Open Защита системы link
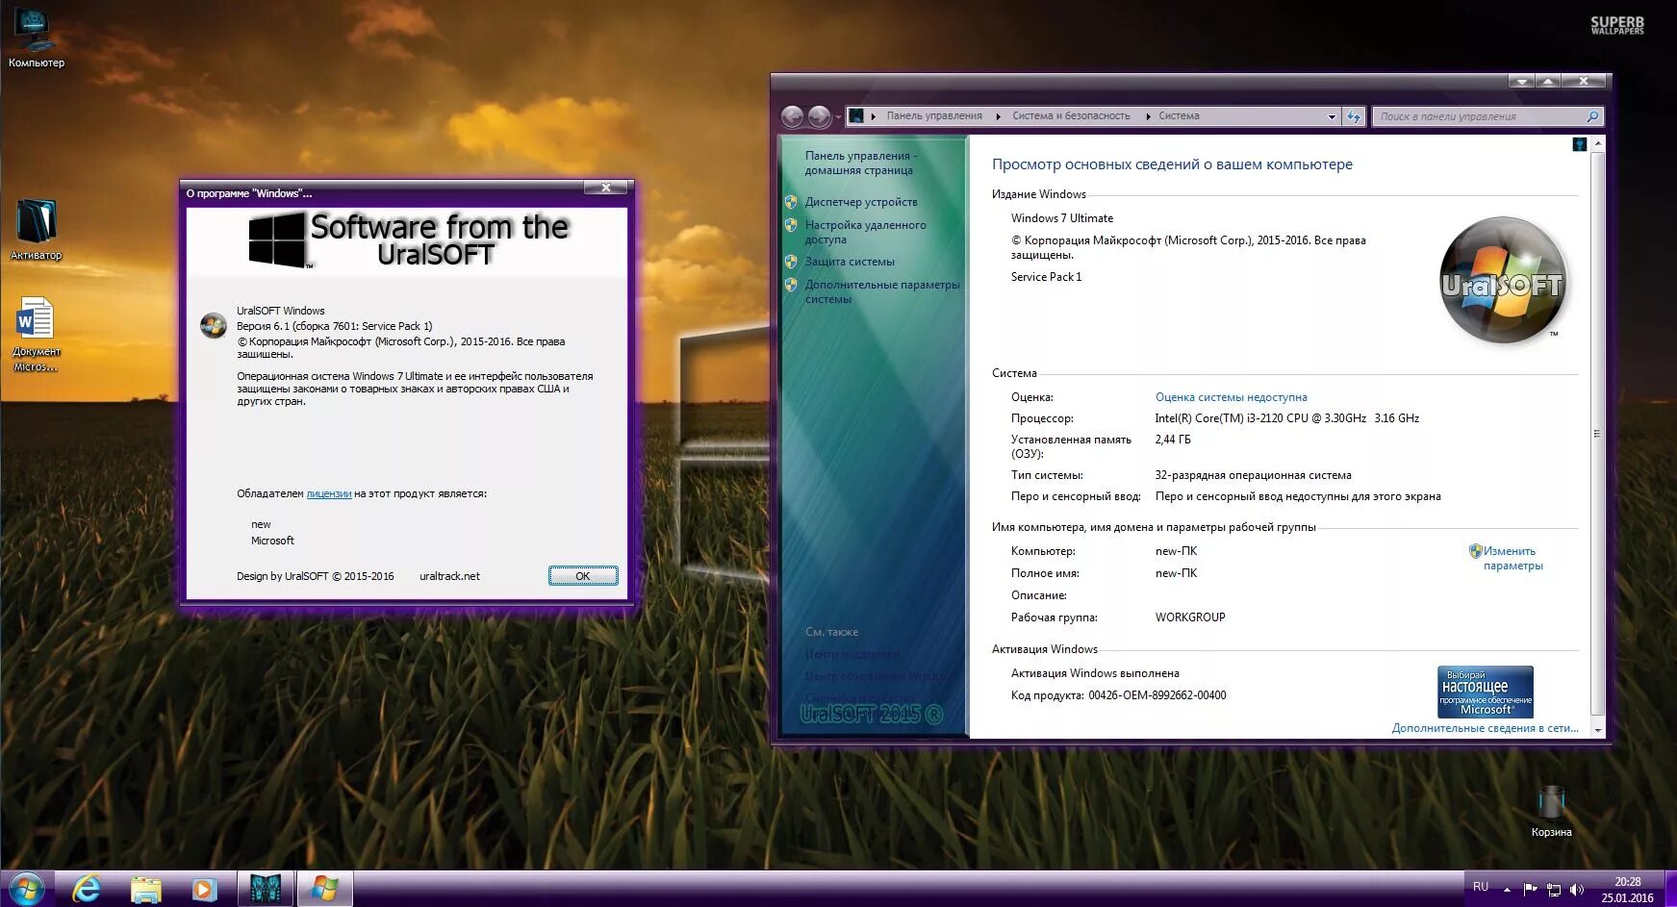Viewport: 1677px width, 907px height. point(850,262)
